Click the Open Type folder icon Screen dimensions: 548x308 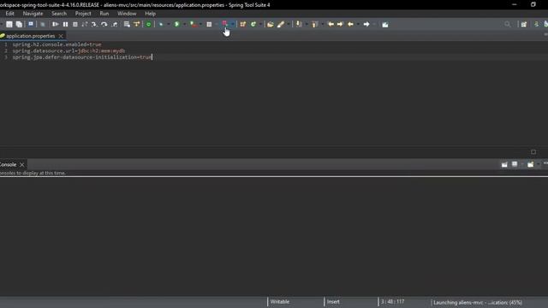271,24
